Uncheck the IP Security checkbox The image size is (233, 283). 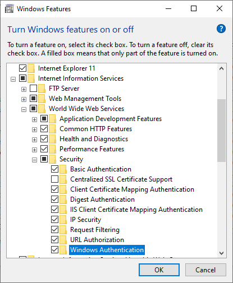coord(54,219)
